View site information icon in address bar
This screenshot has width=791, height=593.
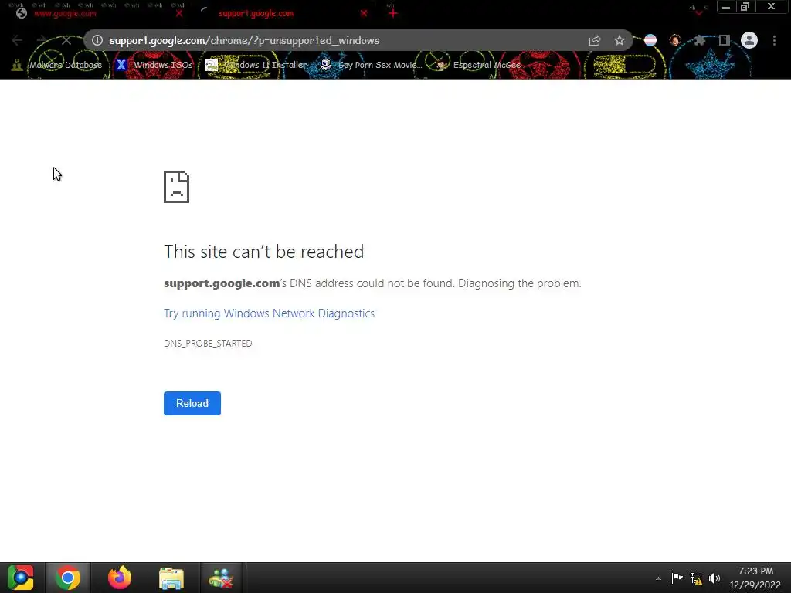(x=97, y=40)
